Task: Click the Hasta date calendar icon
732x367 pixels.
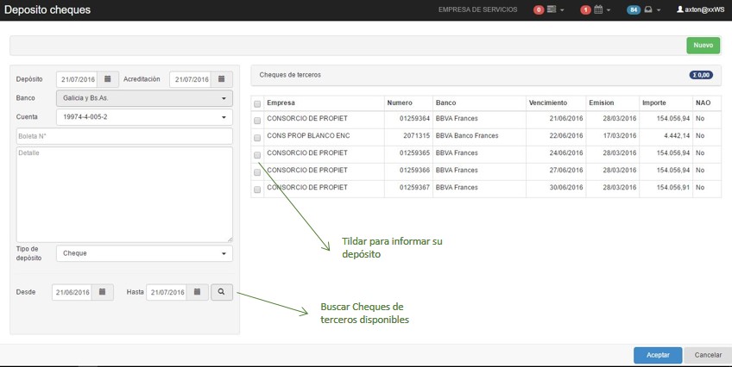Action: point(197,292)
